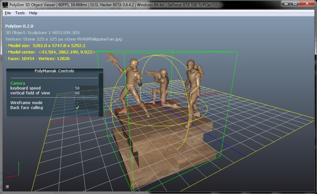Click the "PolyGon 0.2.0" heading text
The width and height of the screenshot is (317, 194).
pos(19,26)
